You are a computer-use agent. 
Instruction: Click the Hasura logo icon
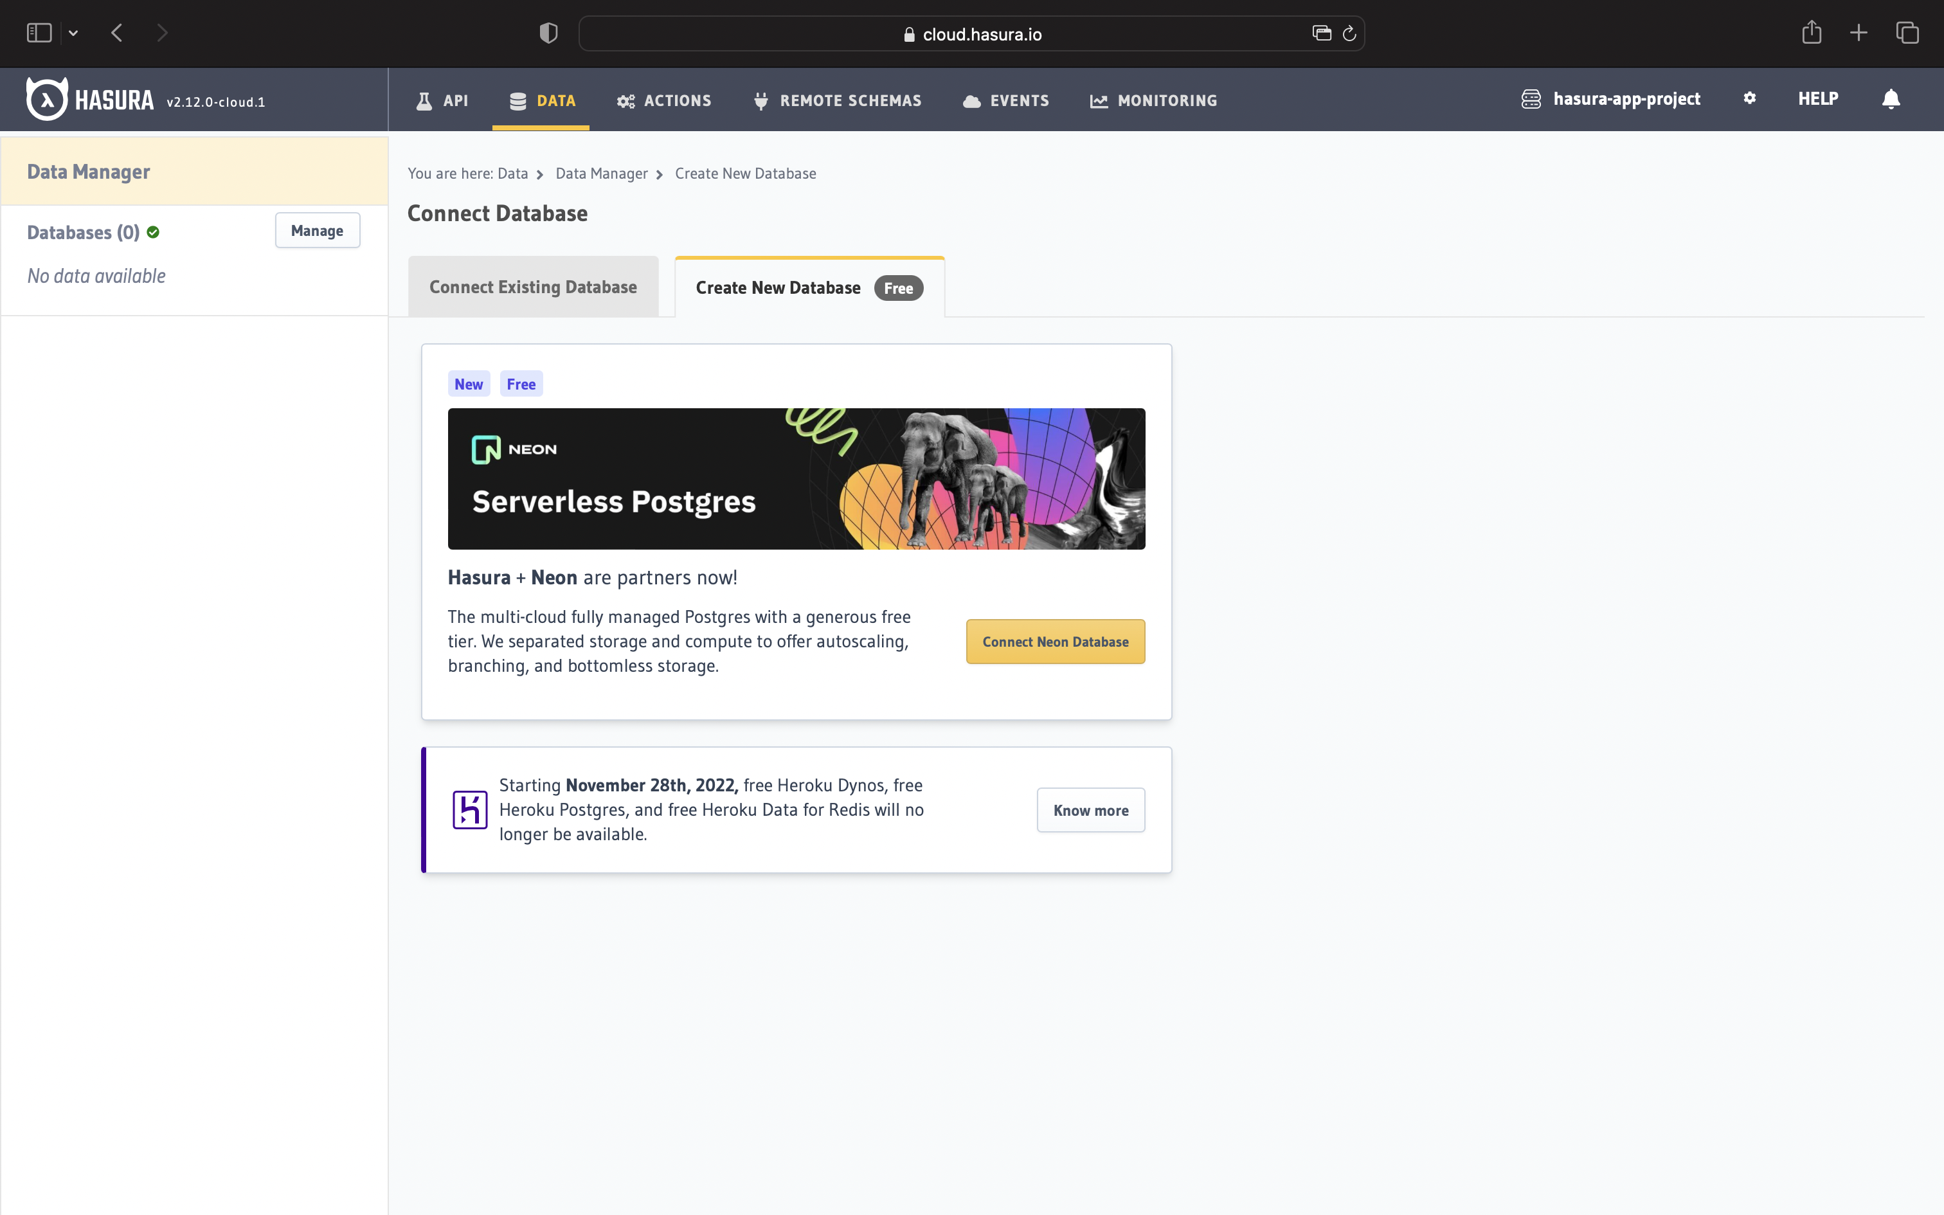(46, 99)
